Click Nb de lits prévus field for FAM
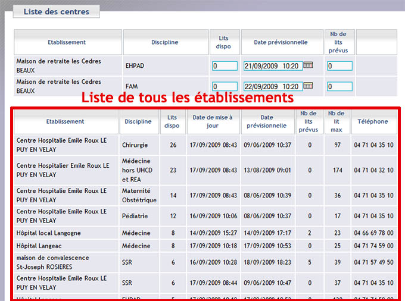 (x=339, y=86)
